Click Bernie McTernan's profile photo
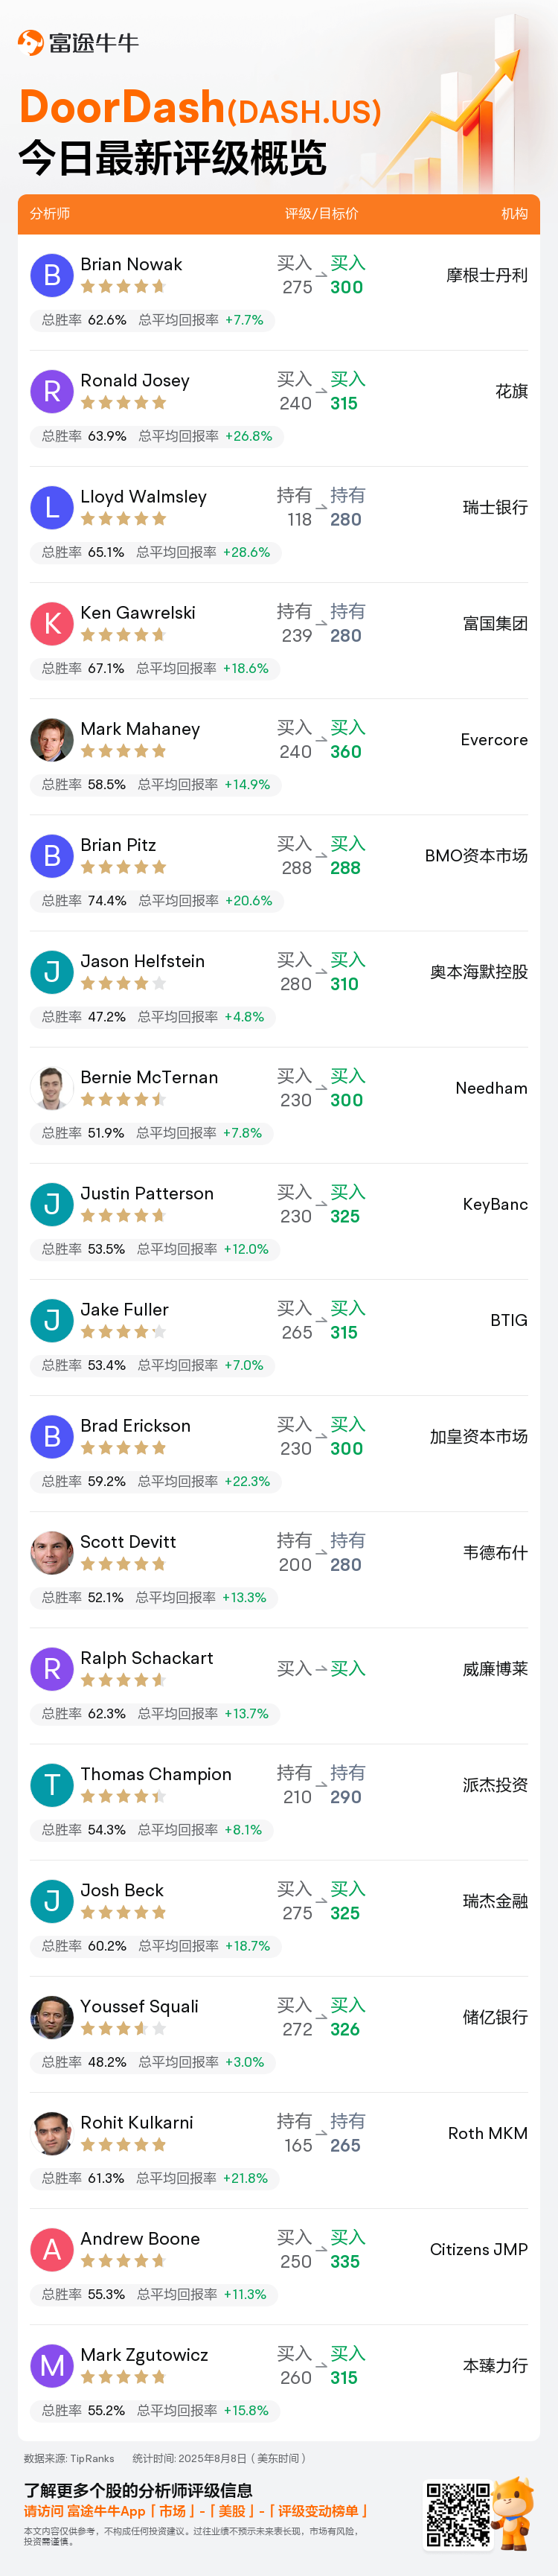Image resolution: width=558 pixels, height=2576 pixels. coord(52,1087)
